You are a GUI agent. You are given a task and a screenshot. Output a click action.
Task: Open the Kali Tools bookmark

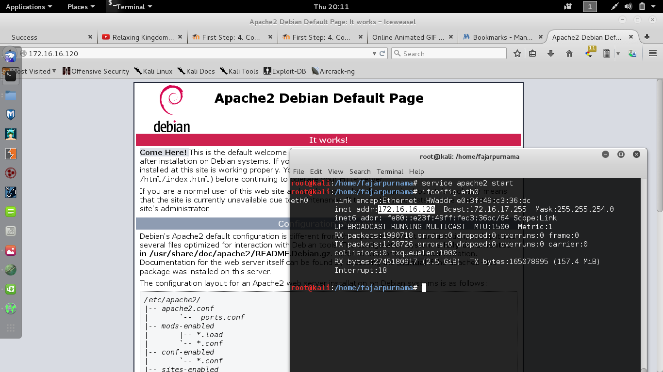coord(239,71)
